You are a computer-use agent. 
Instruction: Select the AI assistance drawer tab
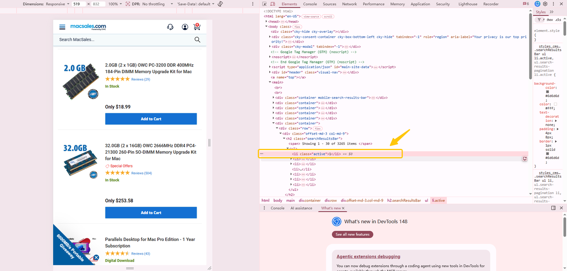point(301,208)
